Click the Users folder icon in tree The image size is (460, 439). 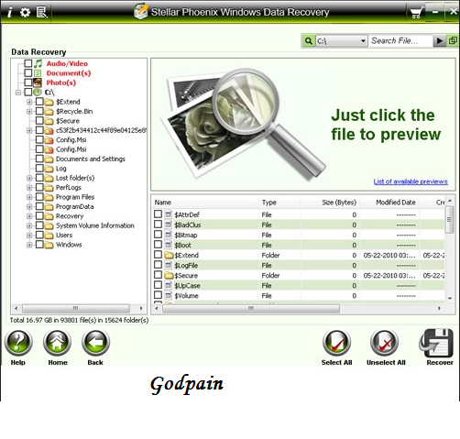pyautogui.click(x=49, y=236)
